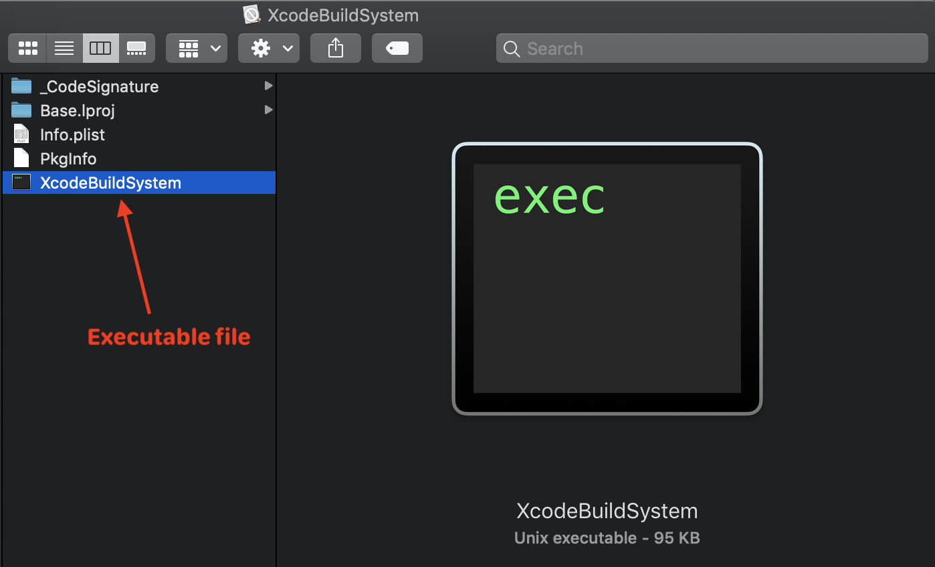Viewport: 935px width, 567px height.
Task: Click the XcodeBuildSystem exec icon in list
Action: click(x=21, y=183)
